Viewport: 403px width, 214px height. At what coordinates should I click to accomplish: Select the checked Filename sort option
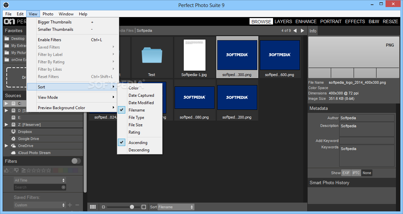[x=140, y=110]
